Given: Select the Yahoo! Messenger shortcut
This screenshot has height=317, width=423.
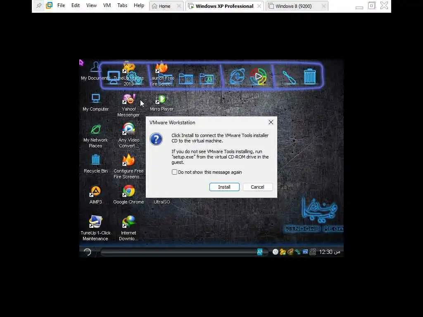Looking at the screenshot, I should click(129, 105).
